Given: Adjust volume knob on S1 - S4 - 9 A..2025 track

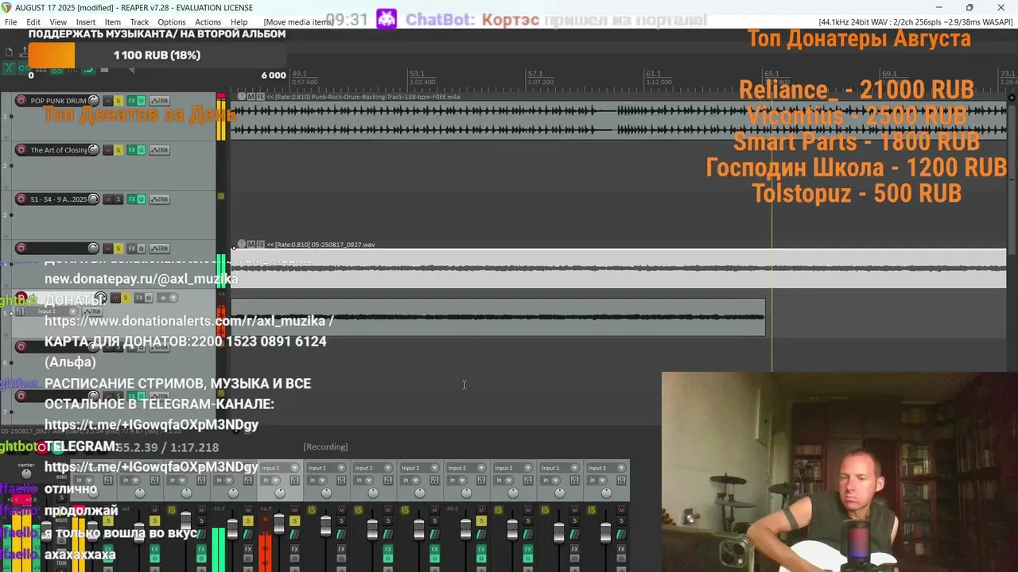Looking at the screenshot, I should [x=94, y=199].
